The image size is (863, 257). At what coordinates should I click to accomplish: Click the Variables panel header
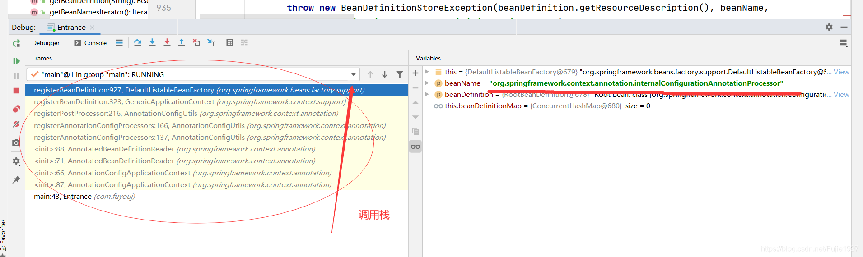pyautogui.click(x=428, y=58)
